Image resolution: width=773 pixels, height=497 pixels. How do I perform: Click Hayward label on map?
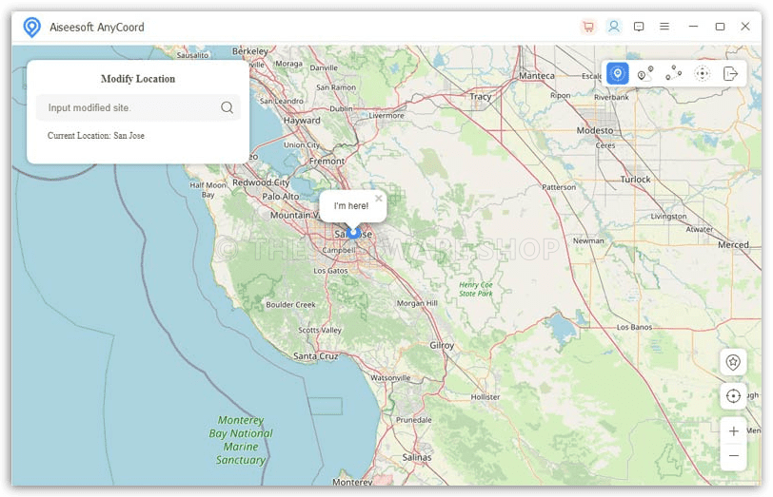tap(302, 121)
